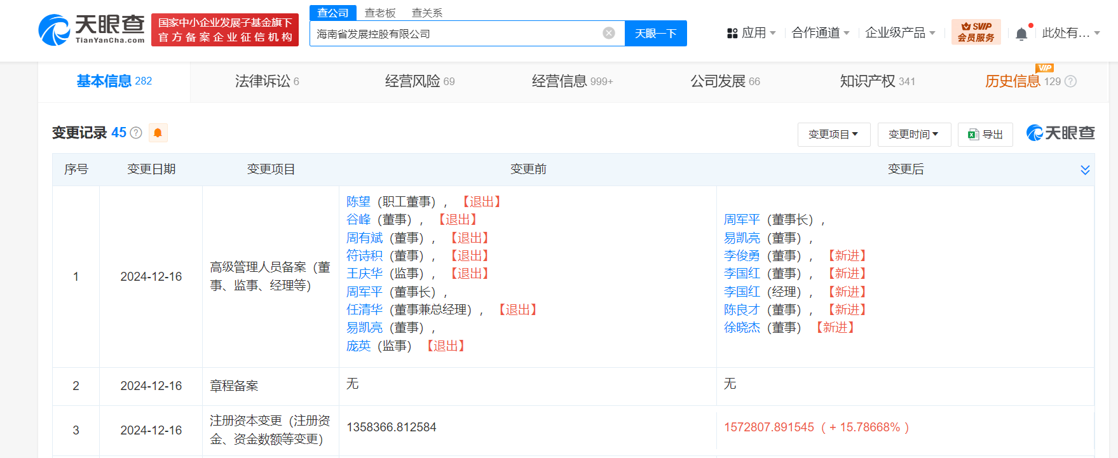Viewport: 1118px width, 458px height.
Task: Open 周有斌 person link
Action: pos(365,238)
